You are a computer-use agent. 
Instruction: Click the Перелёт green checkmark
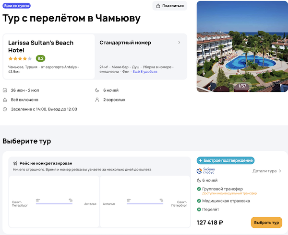(x=199, y=210)
